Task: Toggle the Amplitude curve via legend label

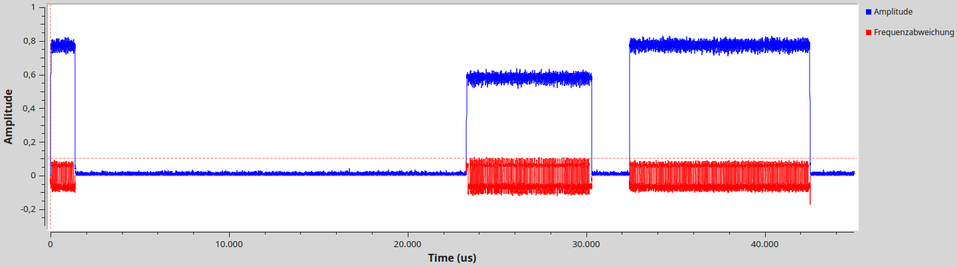Action: coord(893,12)
